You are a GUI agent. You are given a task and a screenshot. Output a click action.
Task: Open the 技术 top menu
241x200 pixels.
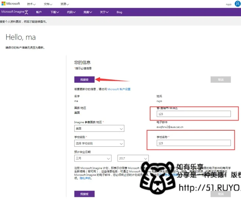pos(31,4)
